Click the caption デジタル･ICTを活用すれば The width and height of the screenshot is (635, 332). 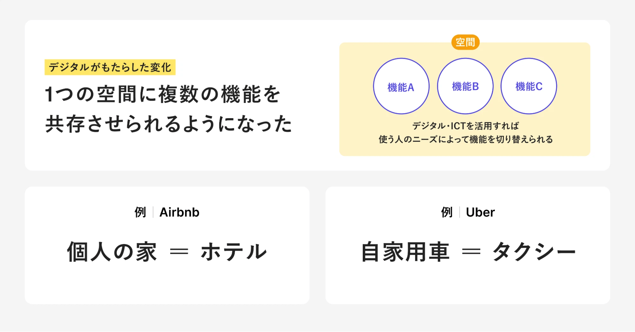[x=465, y=126]
